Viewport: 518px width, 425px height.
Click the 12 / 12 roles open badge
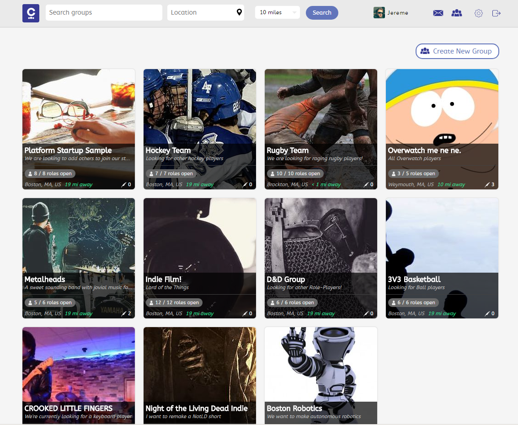tap(174, 302)
